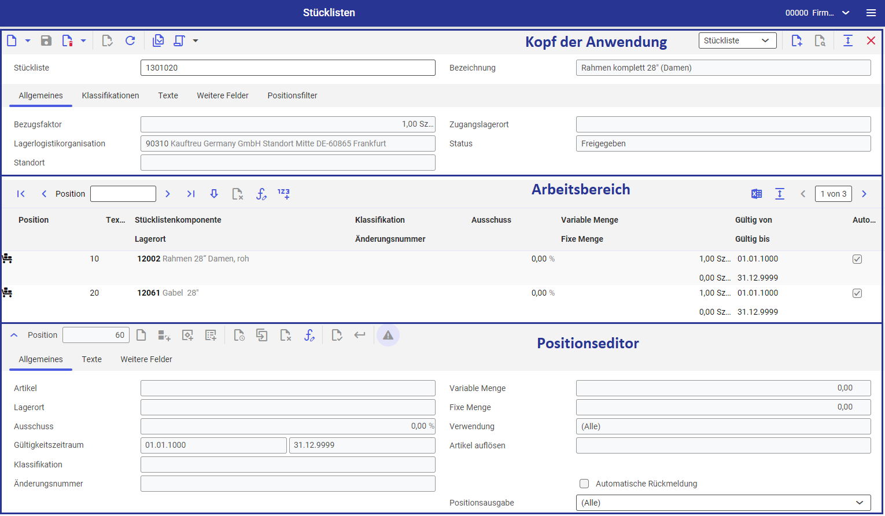
Task: Click the document-clock icon in Positionseditor
Action: coord(239,335)
